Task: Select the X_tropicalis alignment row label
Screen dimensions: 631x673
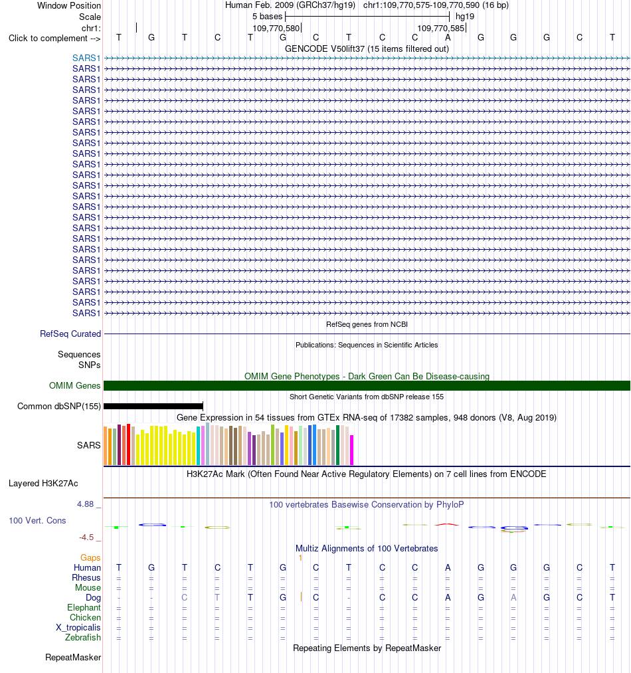Action: pos(78,628)
